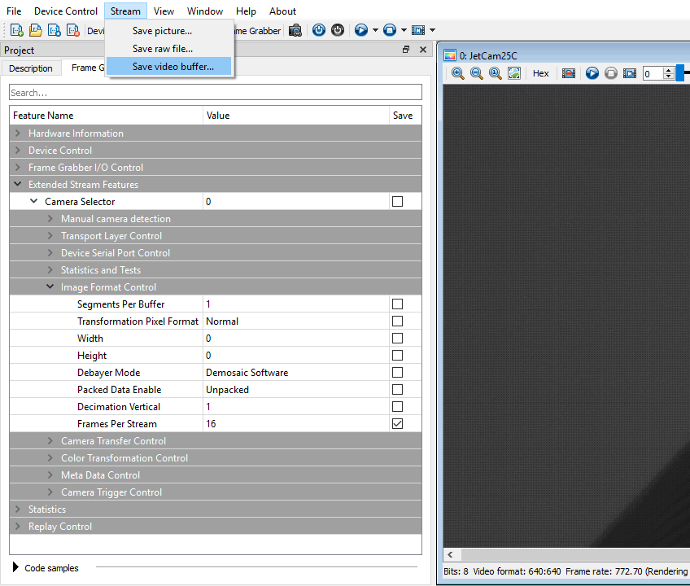
Task: Click the Unpacked value for Packed Data Enable
Action: pyautogui.click(x=296, y=390)
